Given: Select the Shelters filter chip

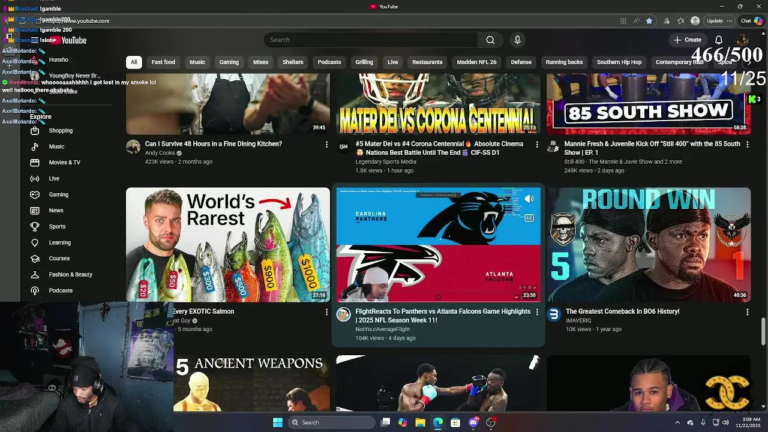Looking at the screenshot, I should (x=293, y=62).
